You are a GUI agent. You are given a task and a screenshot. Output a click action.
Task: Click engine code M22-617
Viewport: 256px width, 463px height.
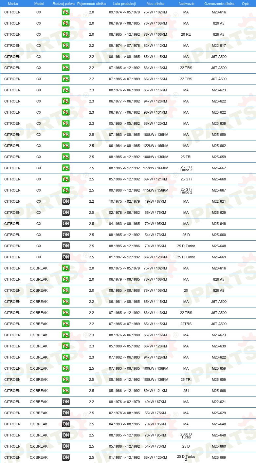click(219, 46)
